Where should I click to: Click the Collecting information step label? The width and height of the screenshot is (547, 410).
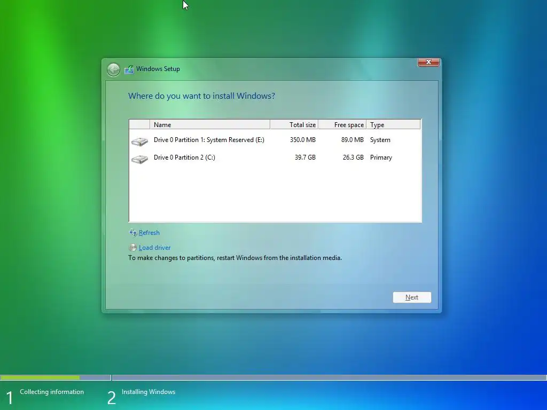click(x=52, y=392)
